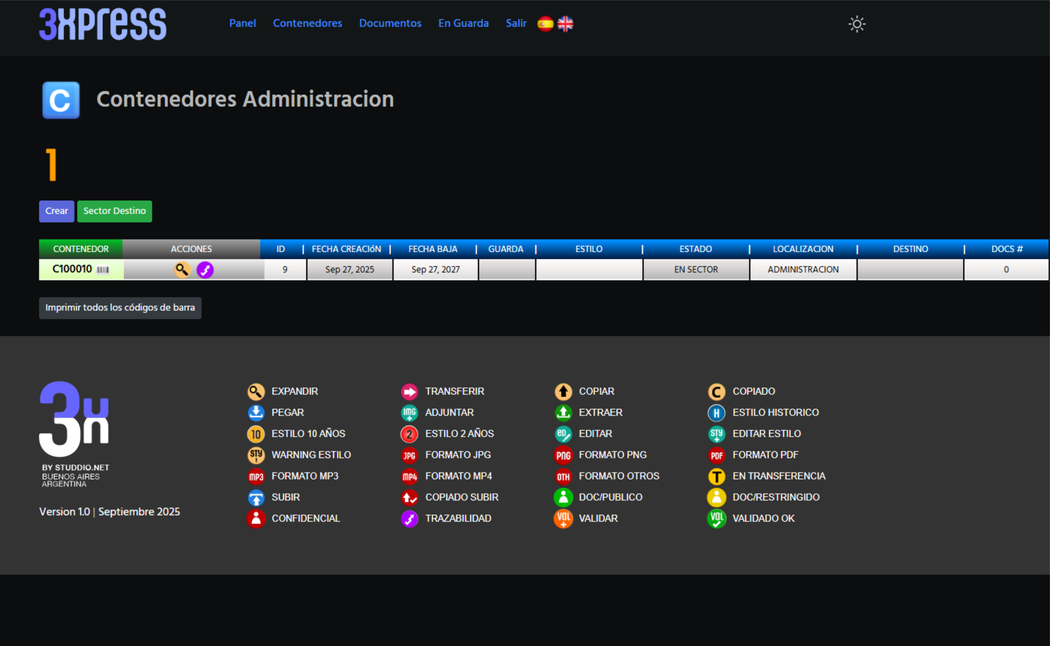Open the En Guarda nav link

(x=463, y=23)
